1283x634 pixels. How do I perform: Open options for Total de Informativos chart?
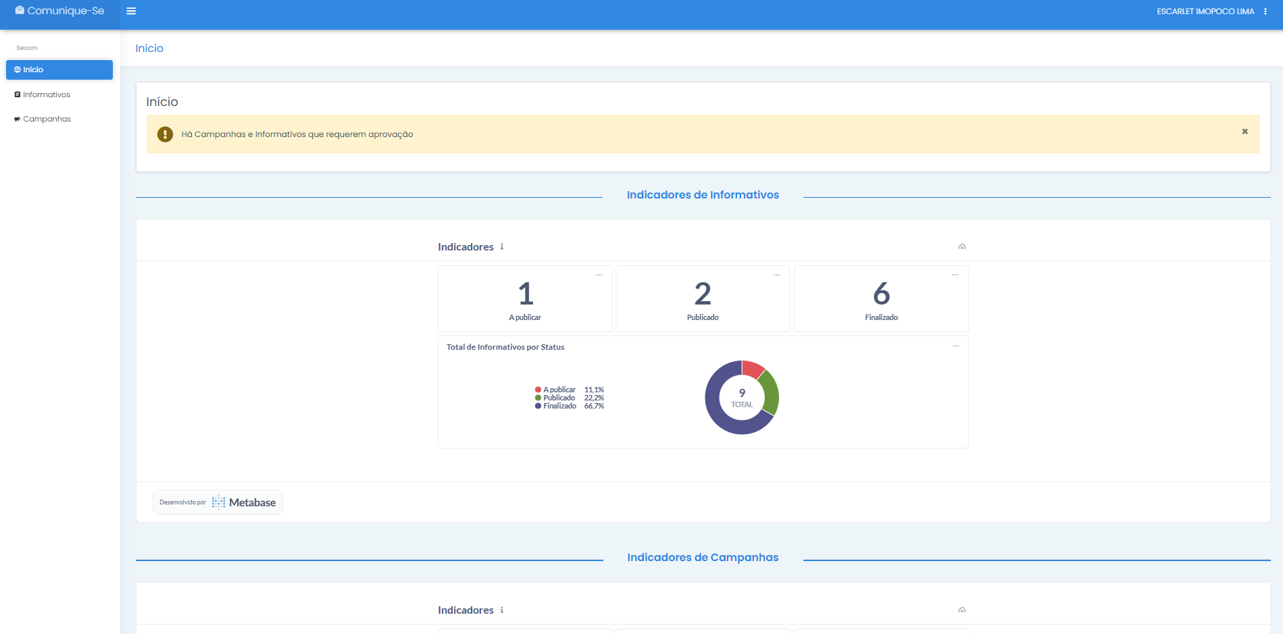955,346
